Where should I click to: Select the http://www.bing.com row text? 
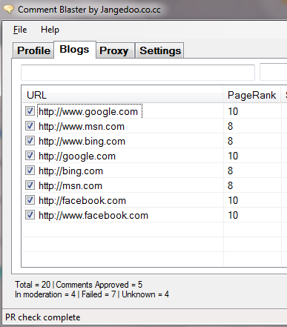82,142
